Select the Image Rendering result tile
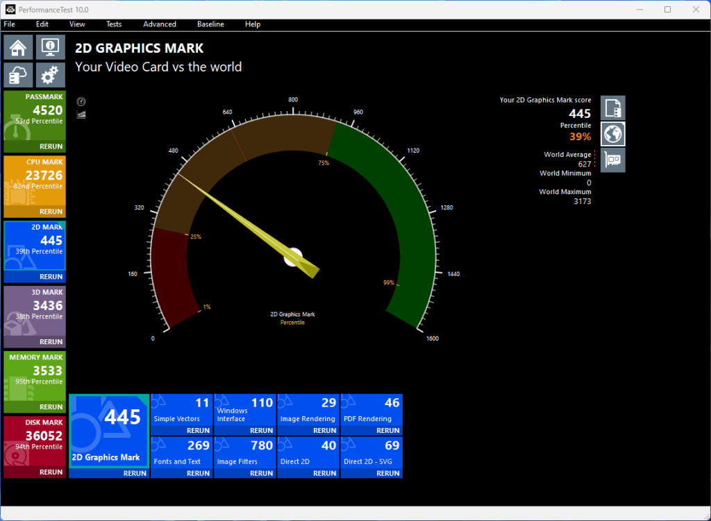The width and height of the screenshot is (711, 521). coord(308,411)
